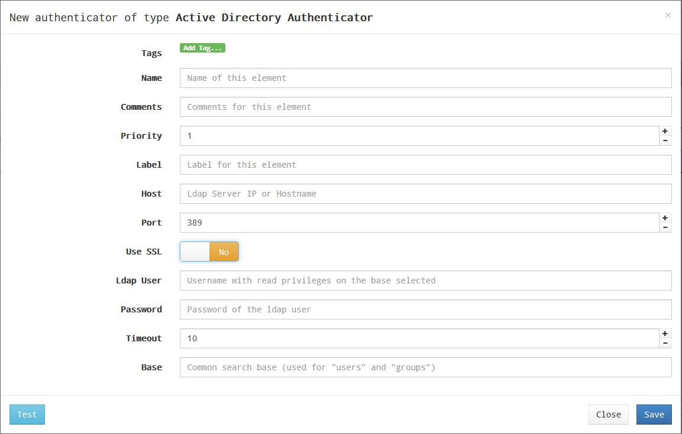Image resolution: width=682 pixels, height=434 pixels.
Task: Focus the Host Ldap server field
Action: [425, 194]
